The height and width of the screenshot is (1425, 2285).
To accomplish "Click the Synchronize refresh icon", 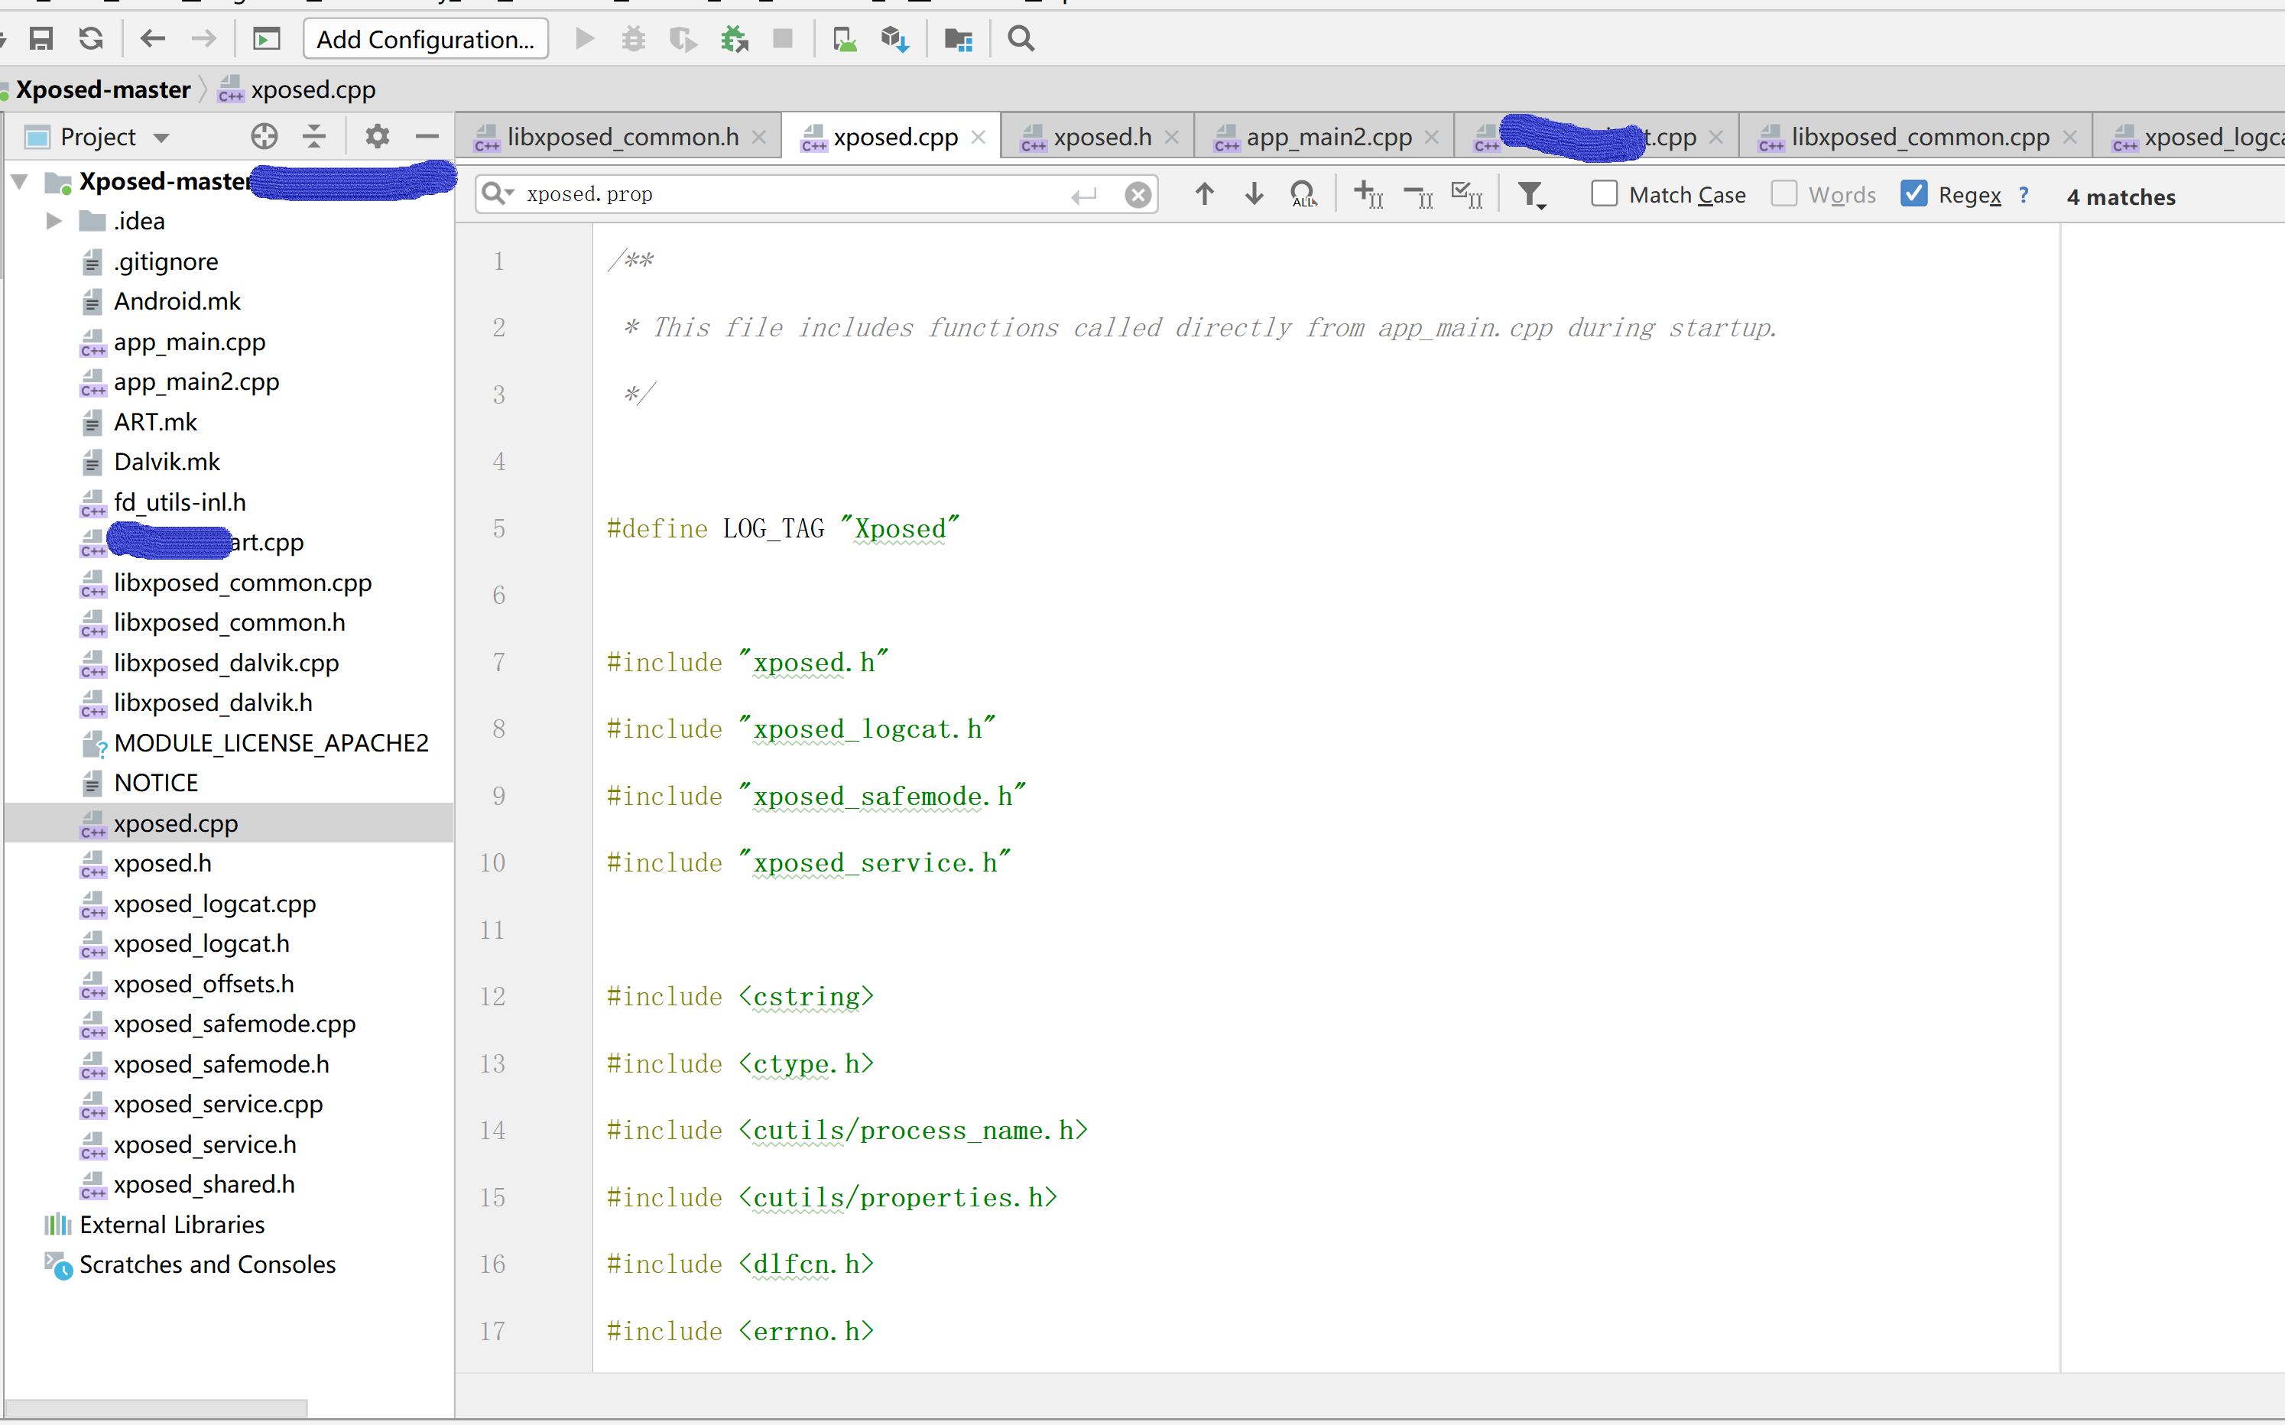I will click(90, 39).
